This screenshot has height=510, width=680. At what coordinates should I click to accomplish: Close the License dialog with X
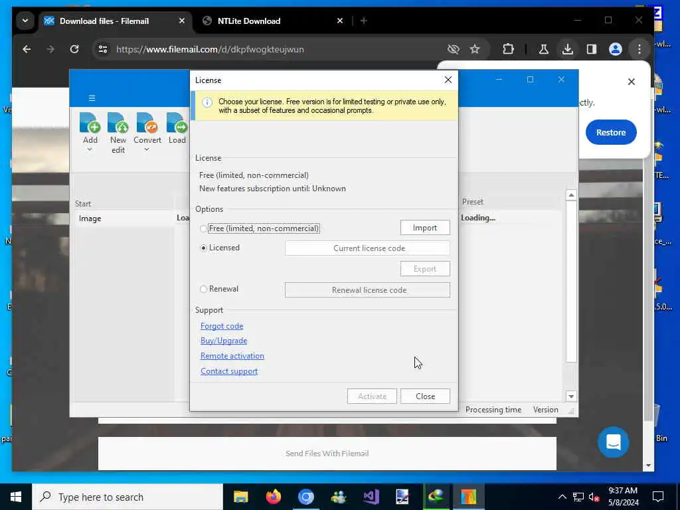448,80
